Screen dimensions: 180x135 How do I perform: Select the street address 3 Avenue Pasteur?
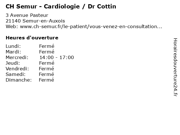(27, 15)
